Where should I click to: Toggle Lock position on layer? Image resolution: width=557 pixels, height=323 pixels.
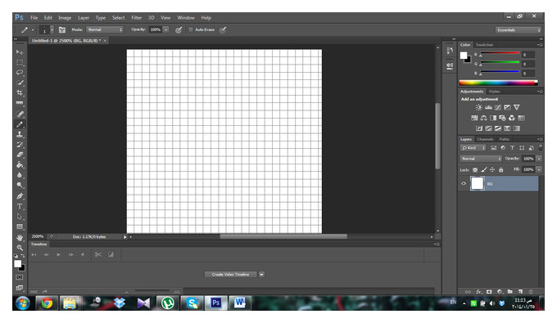(x=492, y=170)
